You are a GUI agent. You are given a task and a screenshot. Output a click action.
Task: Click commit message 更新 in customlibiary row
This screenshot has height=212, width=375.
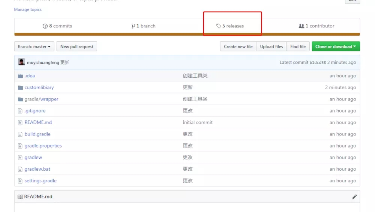click(188, 87)
